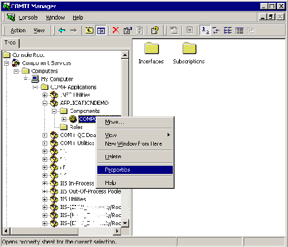Click the grayed-out toolbar icon beside New

(190, 31)
